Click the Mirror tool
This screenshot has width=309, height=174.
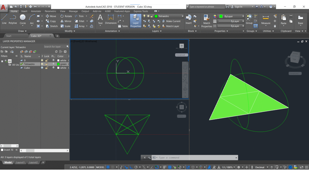(66, 21)
